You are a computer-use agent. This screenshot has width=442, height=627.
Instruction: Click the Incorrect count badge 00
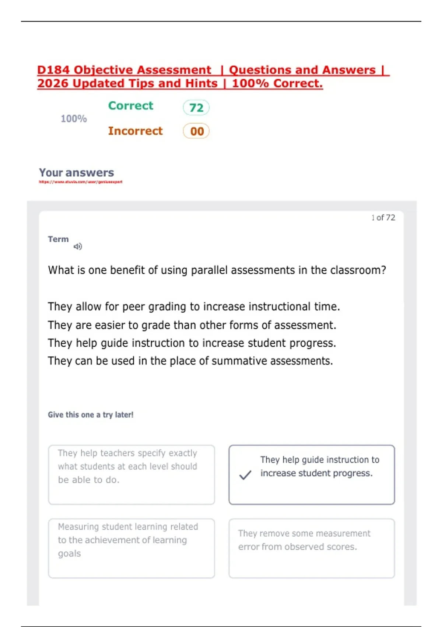tap(196, 131)
